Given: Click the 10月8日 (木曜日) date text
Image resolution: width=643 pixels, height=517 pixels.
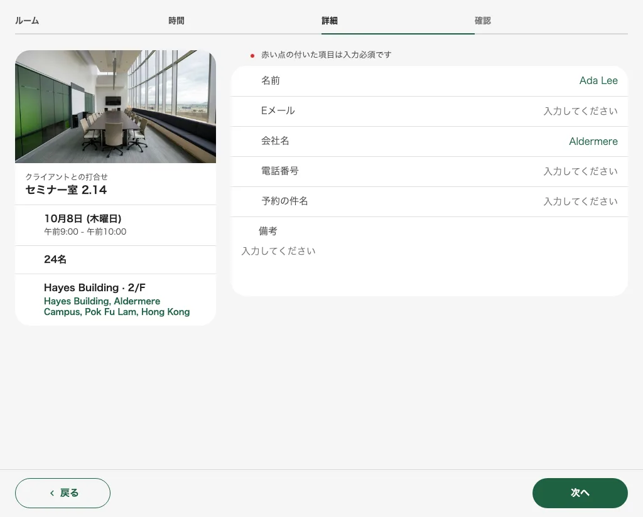Looking at the screenshot, I should pos(83,218).
